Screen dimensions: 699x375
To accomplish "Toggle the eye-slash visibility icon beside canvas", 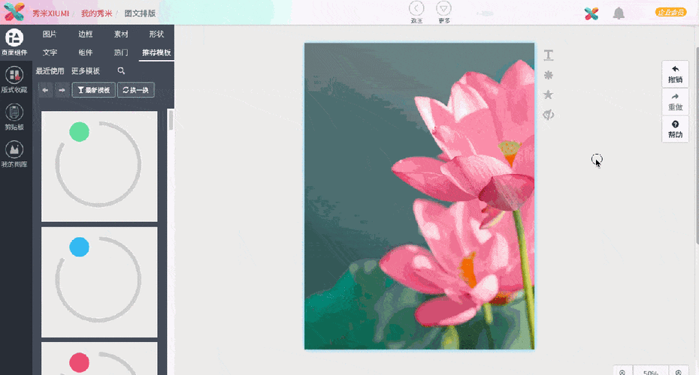I will (x=549, y=114).
